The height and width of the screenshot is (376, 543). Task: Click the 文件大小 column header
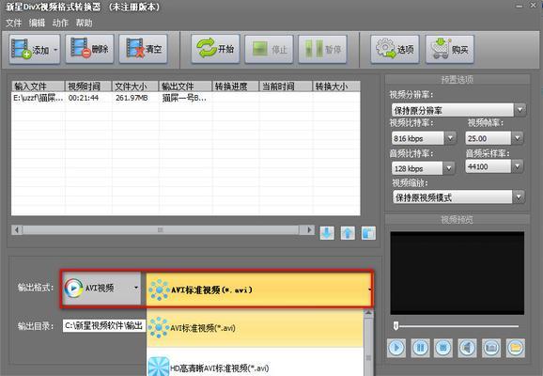pos(135,86)
